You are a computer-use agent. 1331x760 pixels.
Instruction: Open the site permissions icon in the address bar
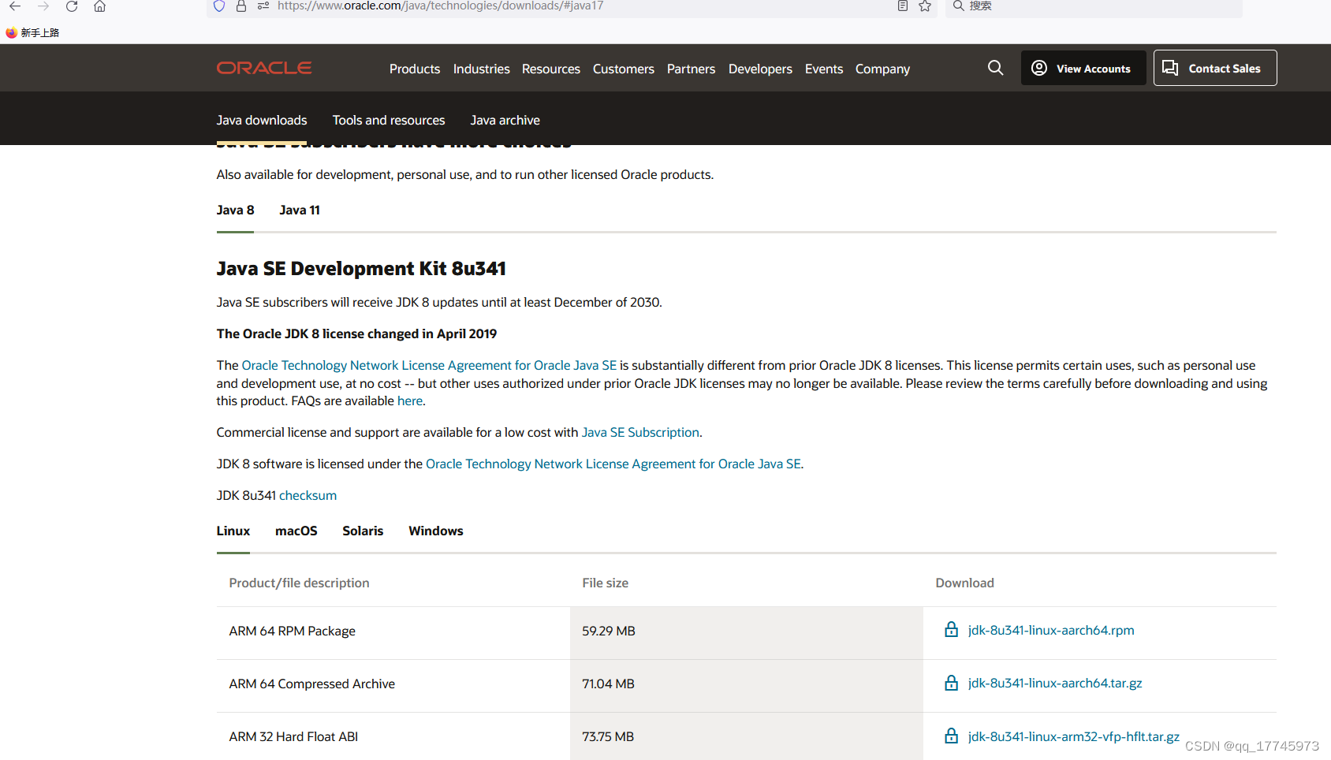pos(263,6)
